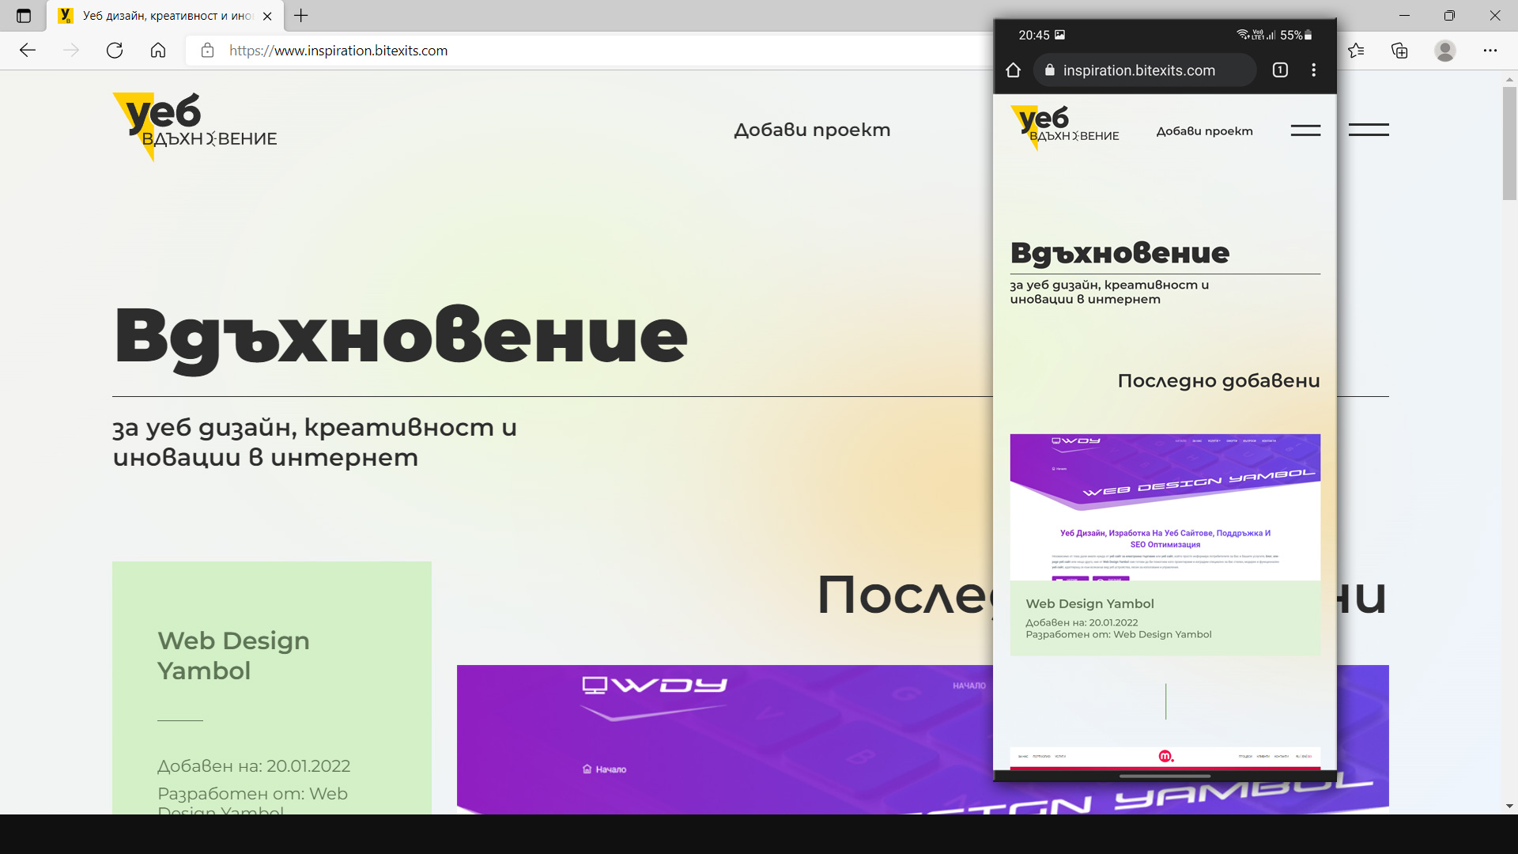1518x854 pixels.
Task: Reload the page with the refresh icon
Action: (115, 51)
